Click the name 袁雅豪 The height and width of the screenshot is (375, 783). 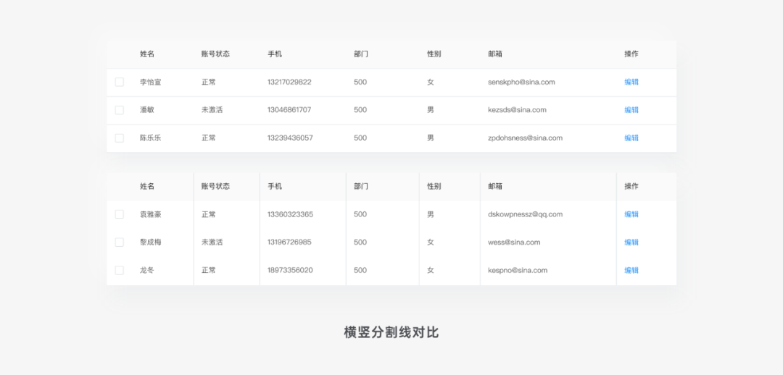(x=150, y=214)
